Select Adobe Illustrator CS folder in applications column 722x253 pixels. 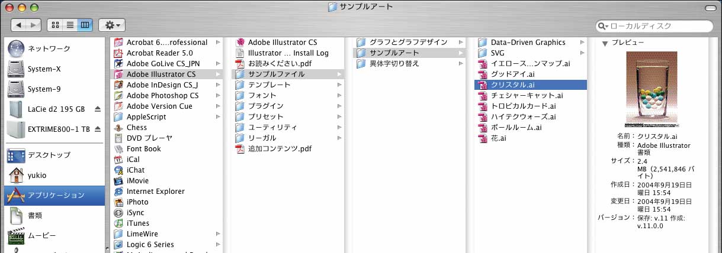(167, 74)
